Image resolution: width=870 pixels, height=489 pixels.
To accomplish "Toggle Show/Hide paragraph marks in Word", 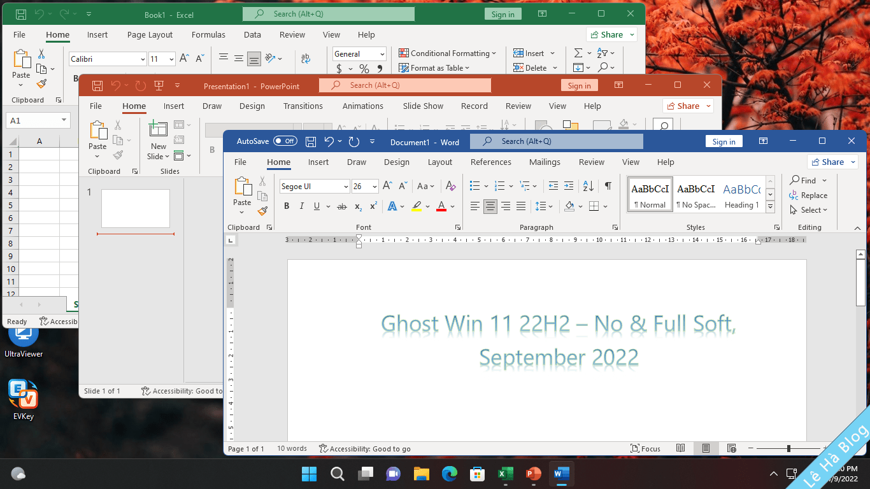I will (608, 186).
